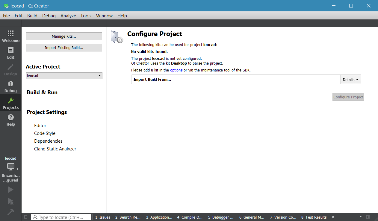Viewport: 378px width, 221px height.
Task: Open the General Messages pane
Action: point(252,217)
